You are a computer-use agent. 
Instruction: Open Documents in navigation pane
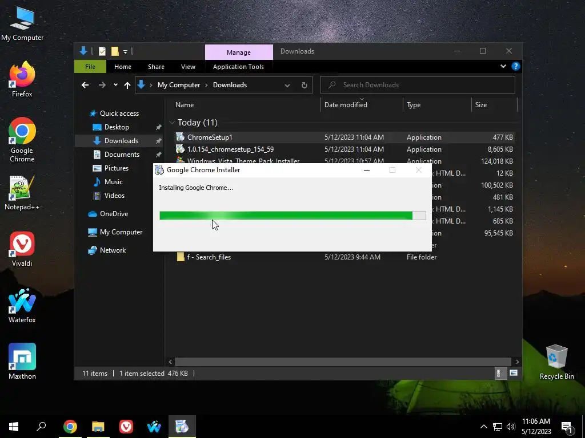(122, 154)
